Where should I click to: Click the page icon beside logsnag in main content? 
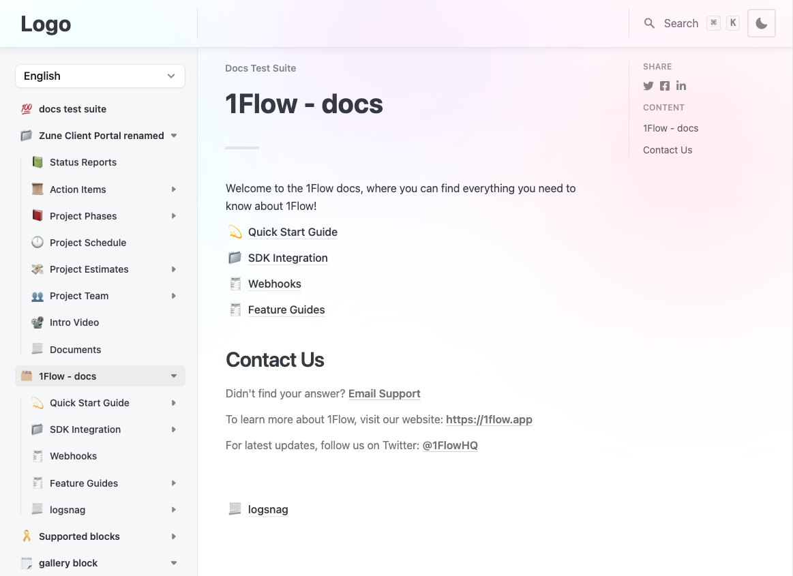(235, 509)
